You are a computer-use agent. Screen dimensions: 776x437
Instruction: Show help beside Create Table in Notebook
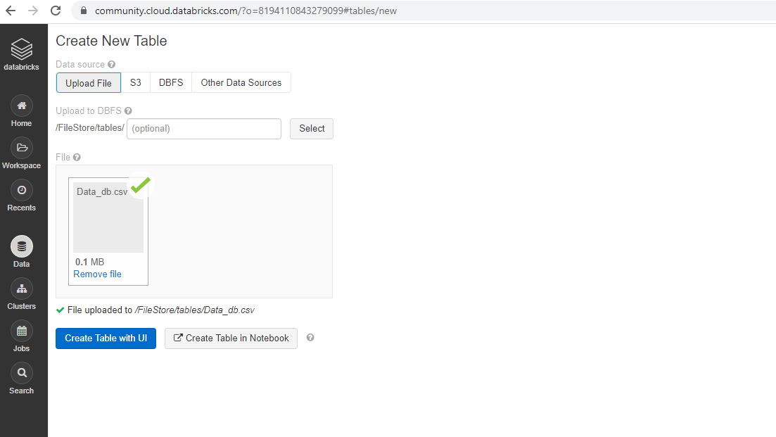click(310, 338)
